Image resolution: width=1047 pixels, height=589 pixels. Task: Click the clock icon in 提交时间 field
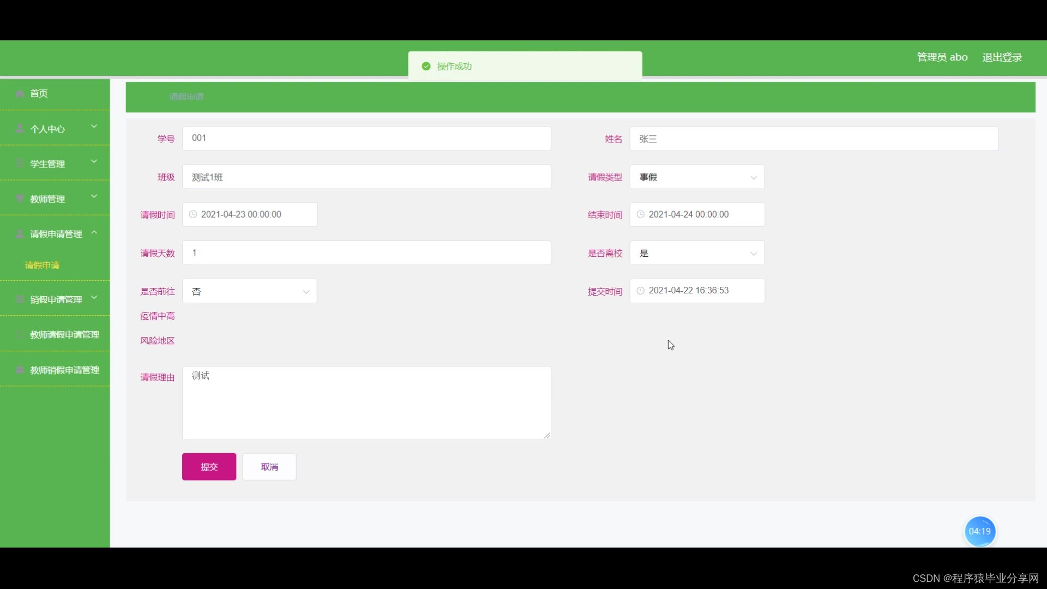tap(641, 291)
